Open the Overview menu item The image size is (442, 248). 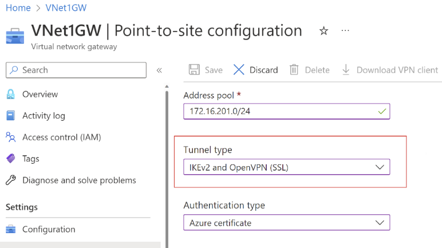[x=40, y=95]
